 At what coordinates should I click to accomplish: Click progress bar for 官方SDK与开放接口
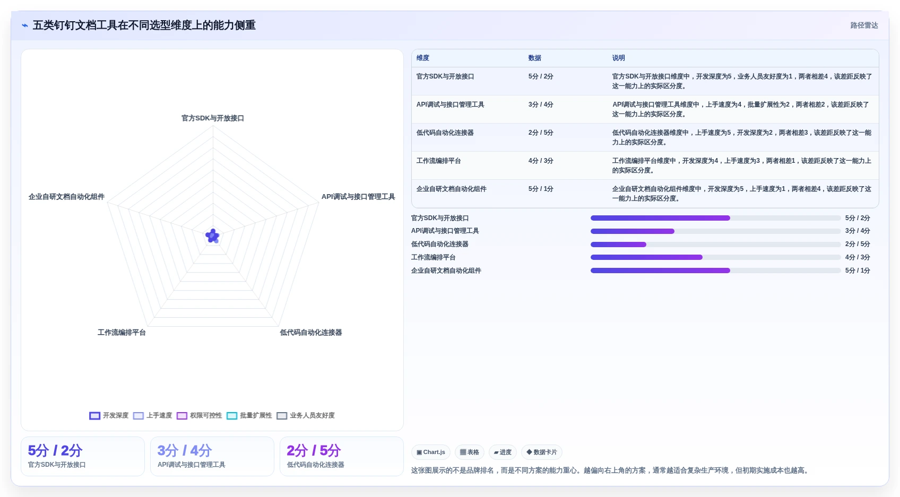(716, 218)
